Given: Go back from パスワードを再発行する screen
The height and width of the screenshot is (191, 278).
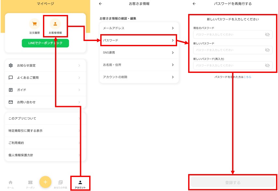Looking at the screenshot, I should [x=194, y=4].
